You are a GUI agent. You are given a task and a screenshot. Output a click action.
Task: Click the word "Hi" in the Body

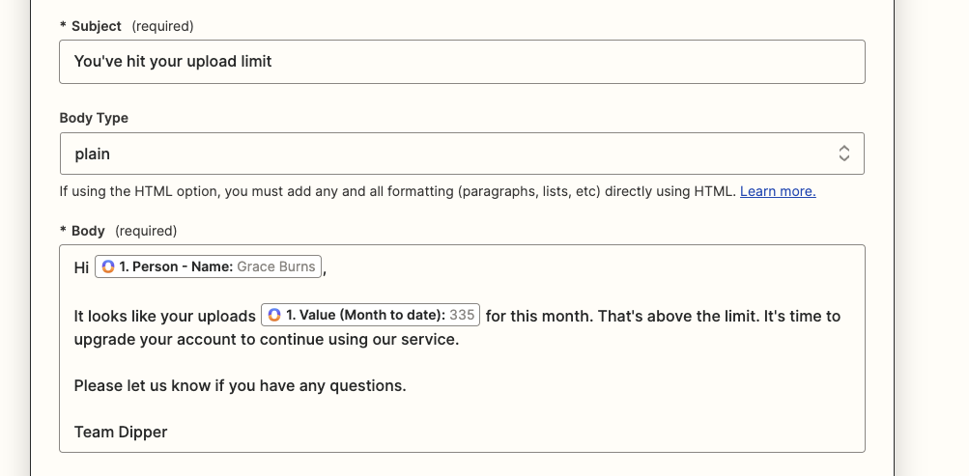81,267
